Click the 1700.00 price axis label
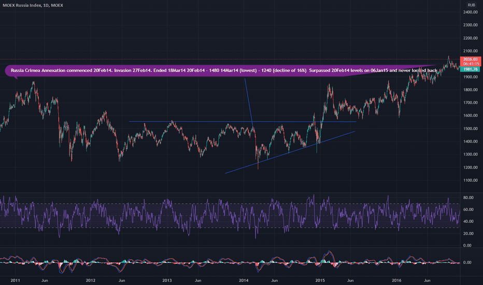 (470, 103)
